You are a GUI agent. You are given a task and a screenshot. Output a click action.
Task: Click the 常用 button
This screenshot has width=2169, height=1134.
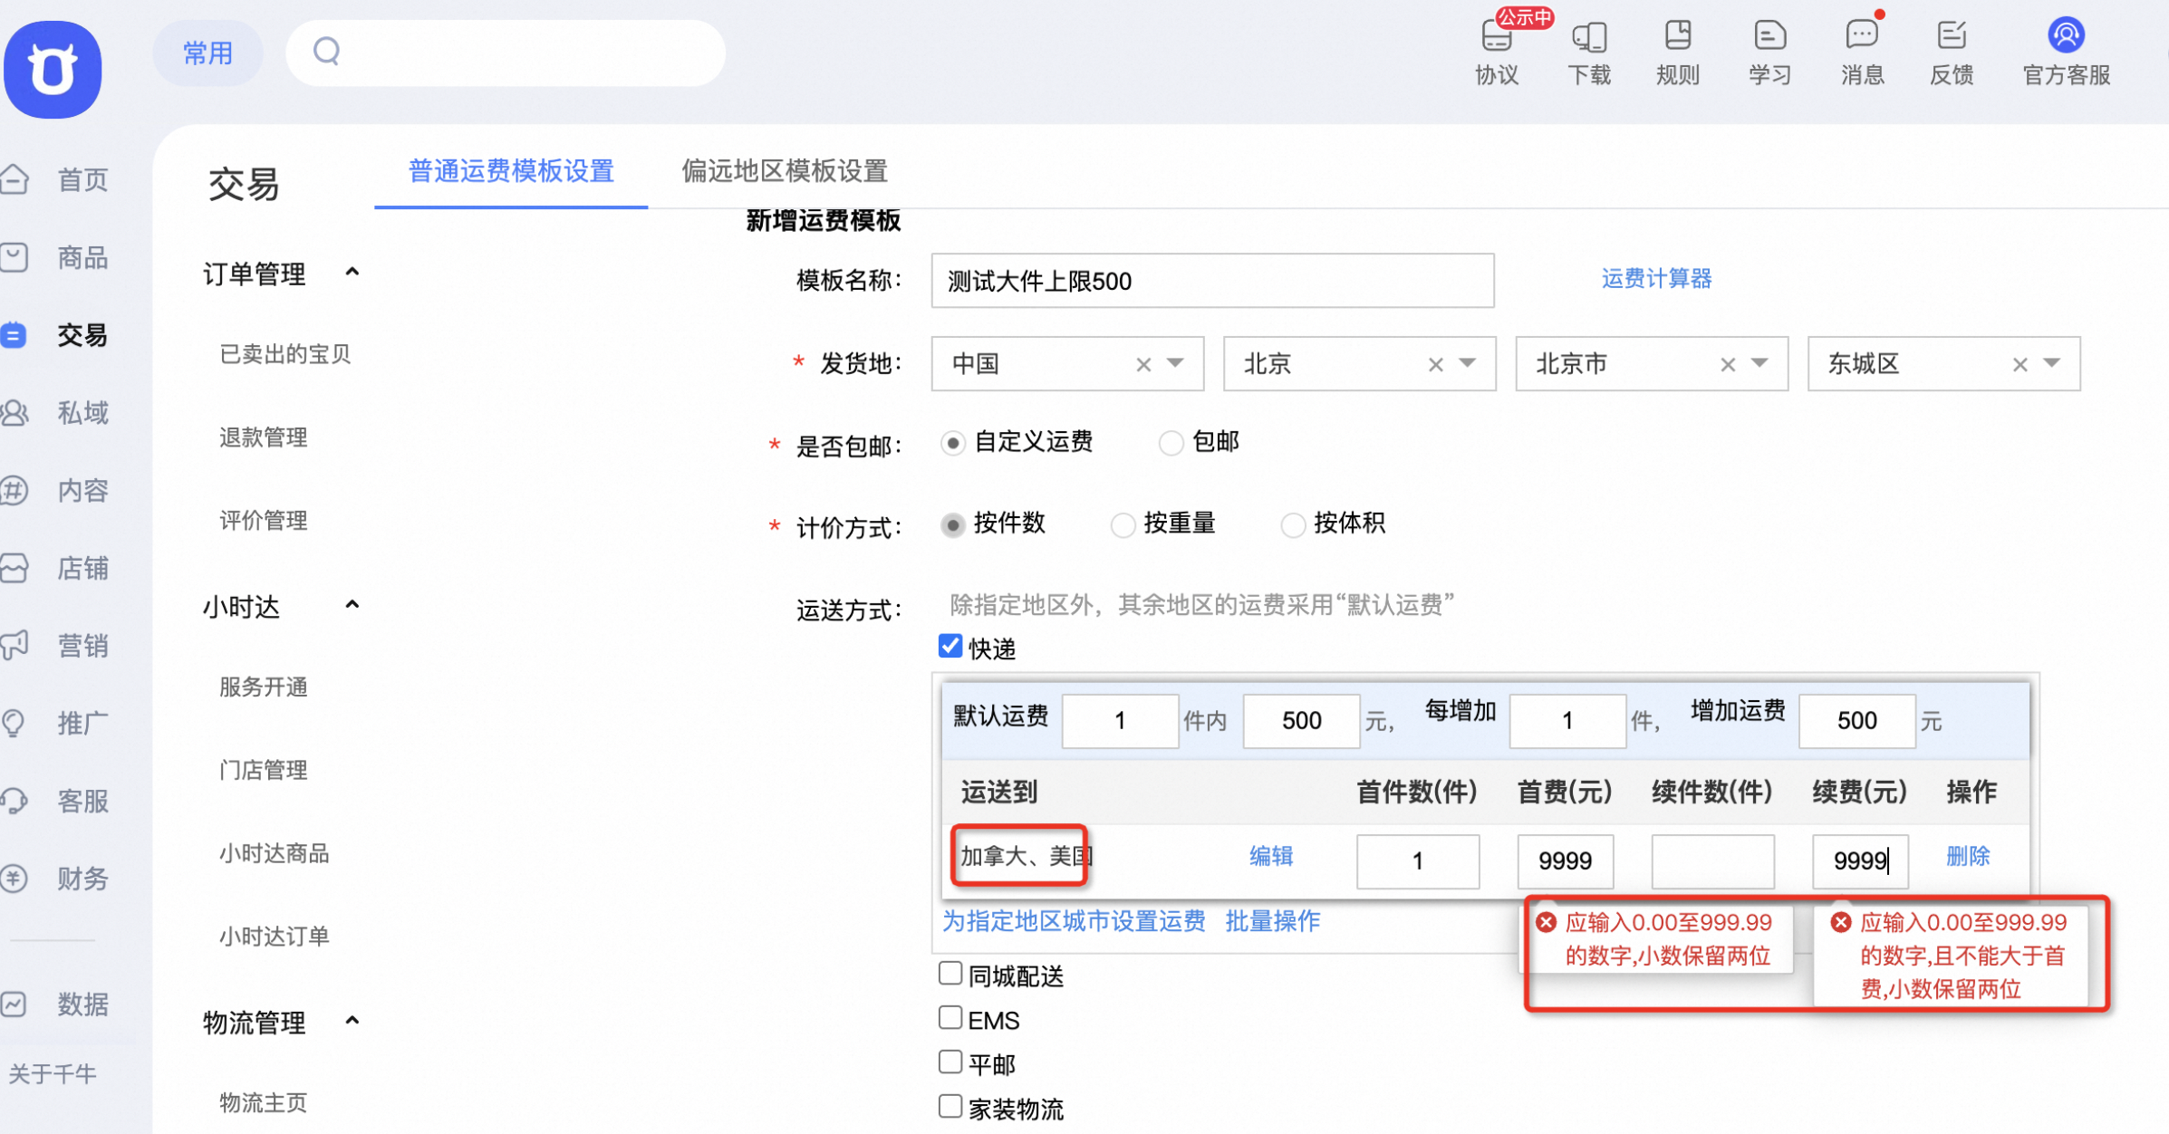pyautogui.click(x=207, y=53)
